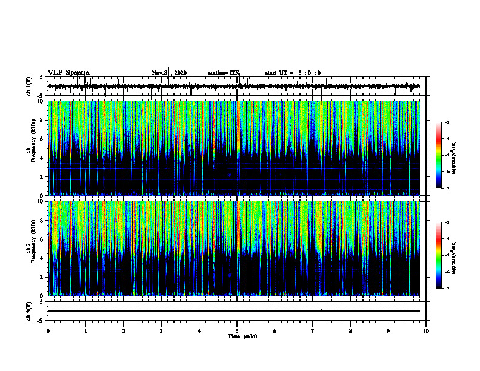Click the "8" kHz tick on ch.1 frequency axis
This screenshot has width=480, height=371.
coord(42,120)
